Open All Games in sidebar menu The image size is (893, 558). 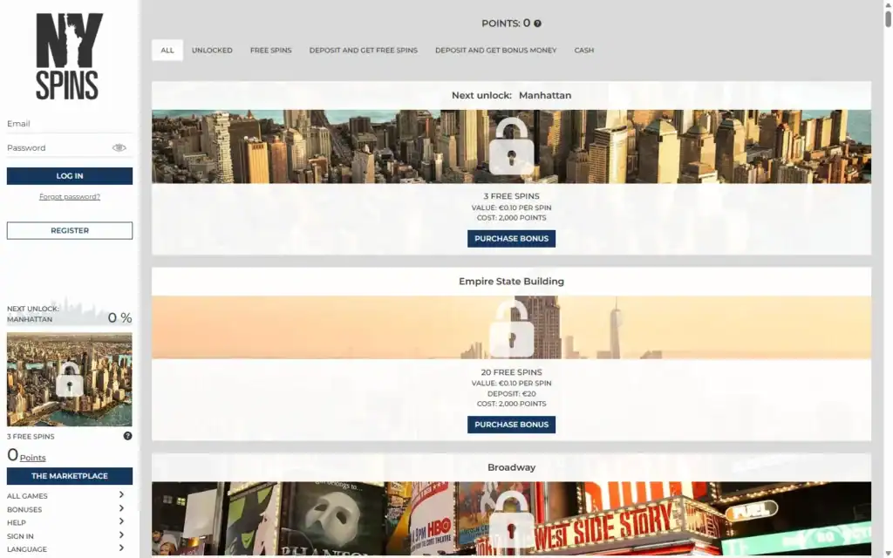pos(27,496)
